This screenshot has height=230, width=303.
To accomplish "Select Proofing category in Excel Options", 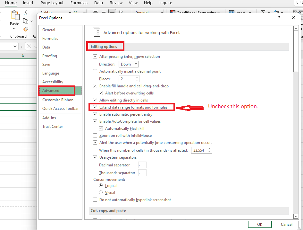I will tap(60, 56).
